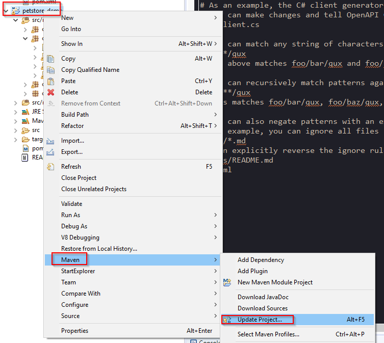The image size is (384, 343).
Task: Expand the JRE System Library node
Action: click(16, 112)
